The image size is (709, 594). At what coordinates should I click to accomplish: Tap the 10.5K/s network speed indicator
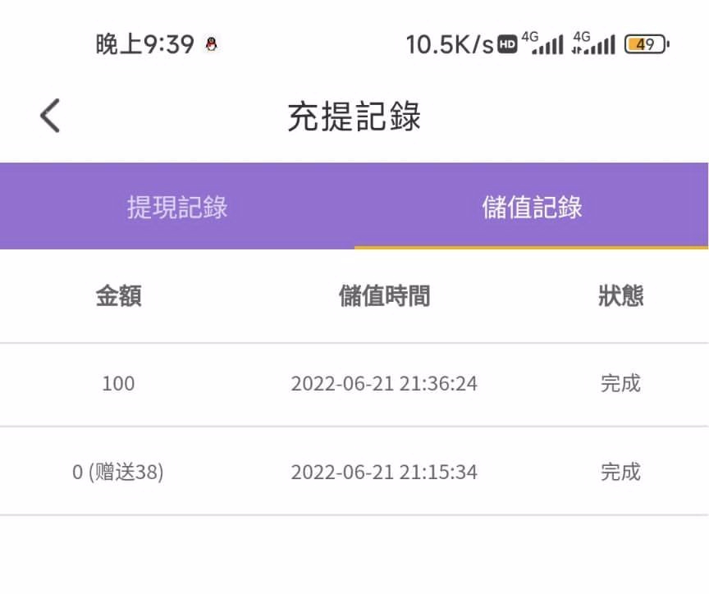pyautogui.click(x=450, y=44)
